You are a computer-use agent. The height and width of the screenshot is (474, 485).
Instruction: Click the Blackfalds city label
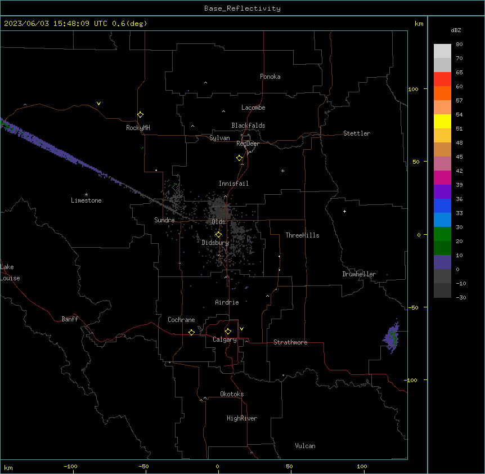pos(248,126)
